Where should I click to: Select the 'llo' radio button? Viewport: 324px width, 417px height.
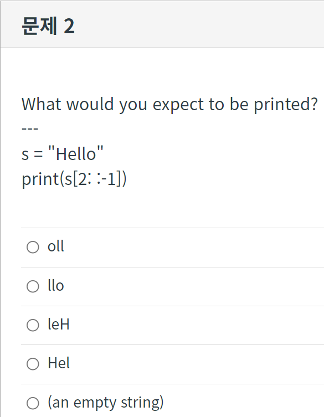pyautogui.click(x=33, y=286)
